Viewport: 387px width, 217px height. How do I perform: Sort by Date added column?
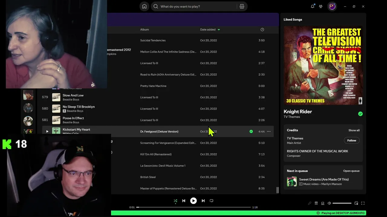click(210, 30)
